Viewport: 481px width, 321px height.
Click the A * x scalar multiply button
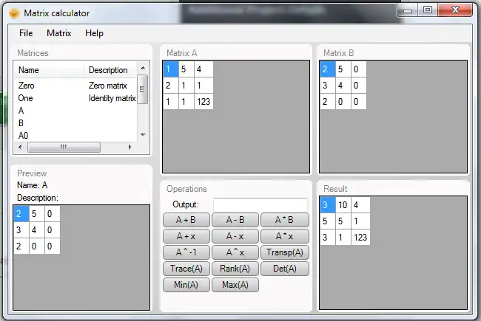coord(284,236)
